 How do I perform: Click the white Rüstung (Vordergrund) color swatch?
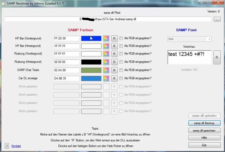coord(91,54)
